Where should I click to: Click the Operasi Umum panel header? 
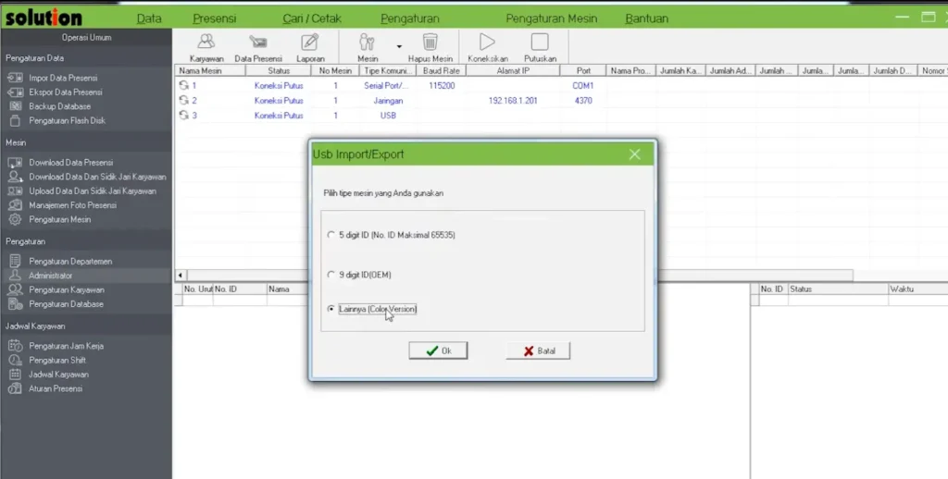[86, 37]
